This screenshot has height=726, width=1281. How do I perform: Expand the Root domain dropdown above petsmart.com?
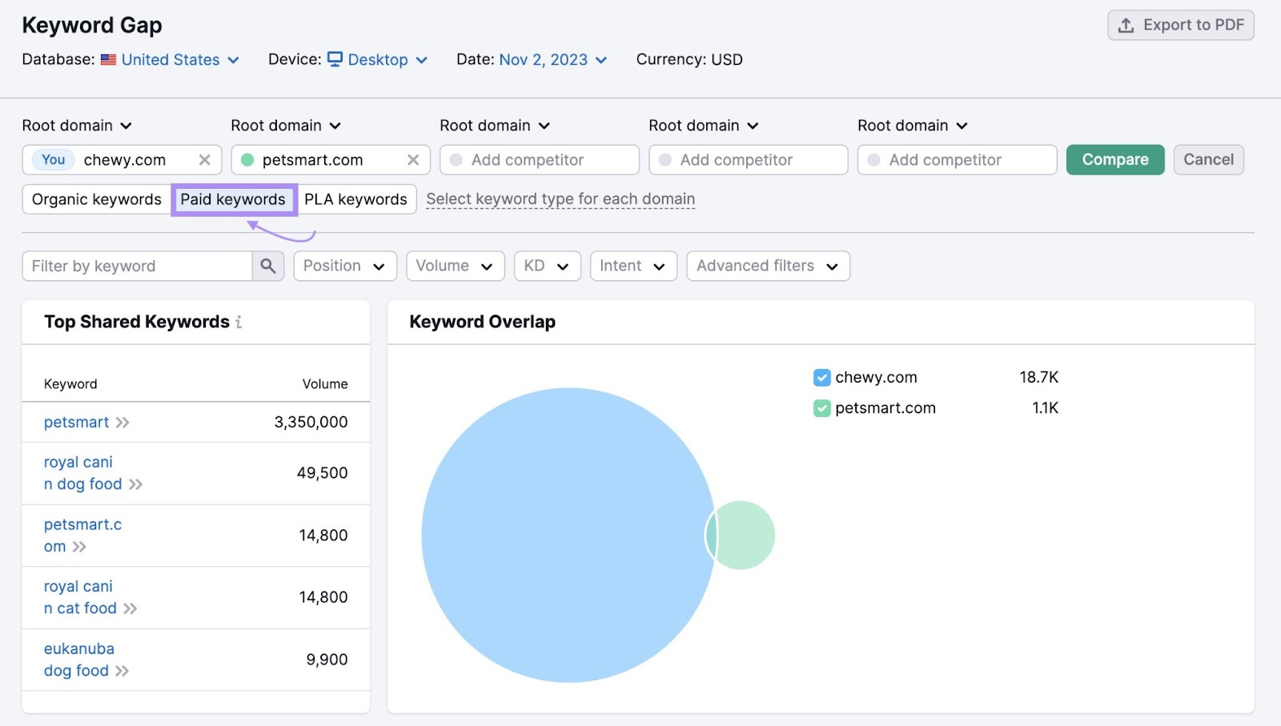click(x=286, y=126)
